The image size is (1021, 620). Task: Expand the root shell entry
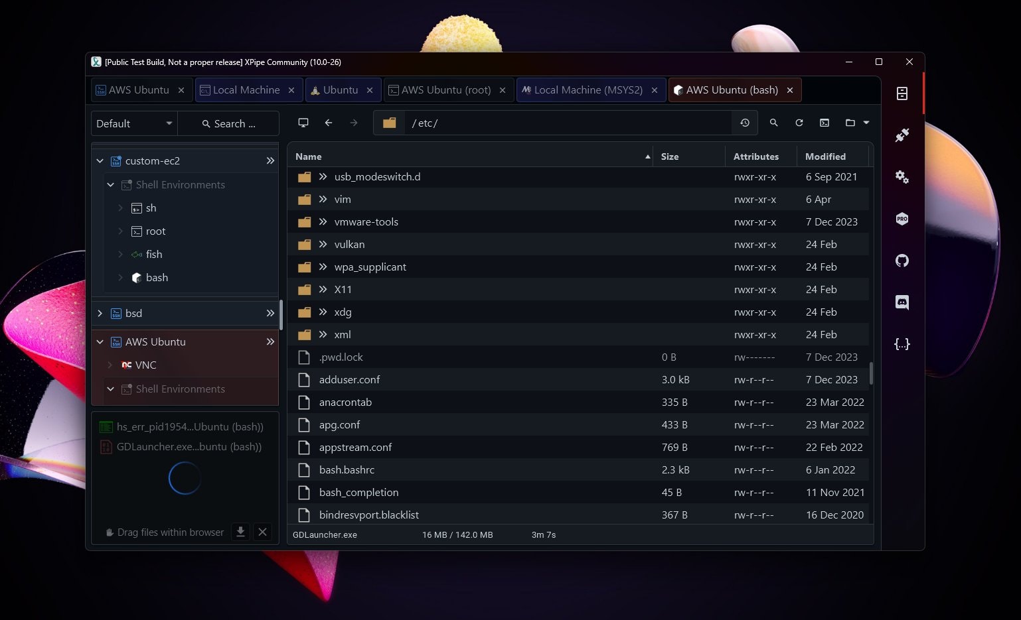[x=120, y=231]
